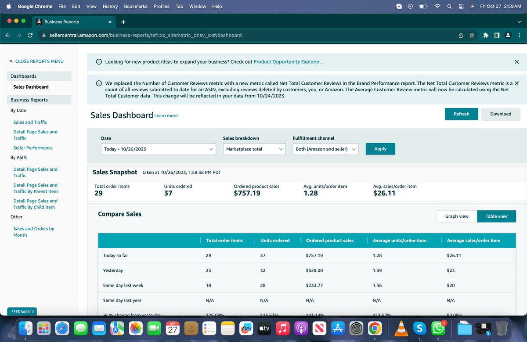Open a new tab with plus icon
Viewport: 527px width, 342px height.
pyautogui.click(x=123, y=22)
